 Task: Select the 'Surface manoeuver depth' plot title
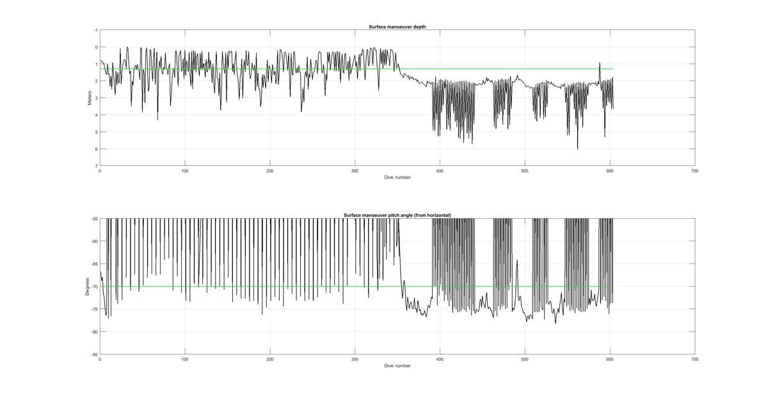coord(397,26)
